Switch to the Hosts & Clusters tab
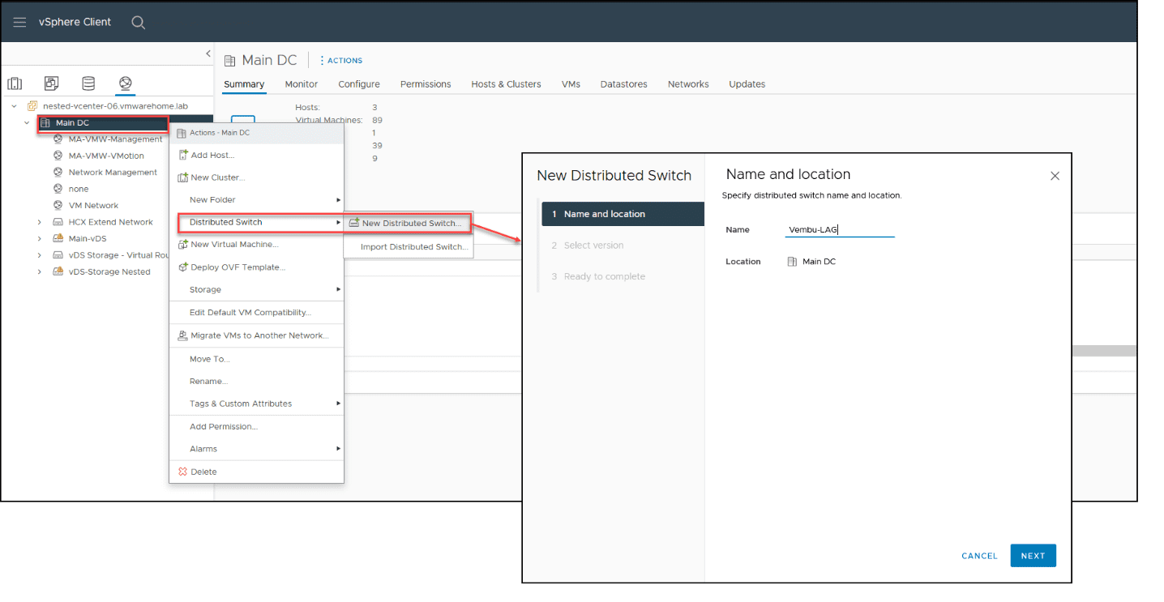This screenshot has width=1164, height=602. click(506, 84)
